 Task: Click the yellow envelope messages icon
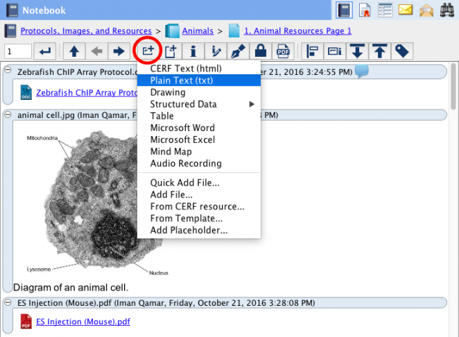pyautogui.click(x=406, y=10)
